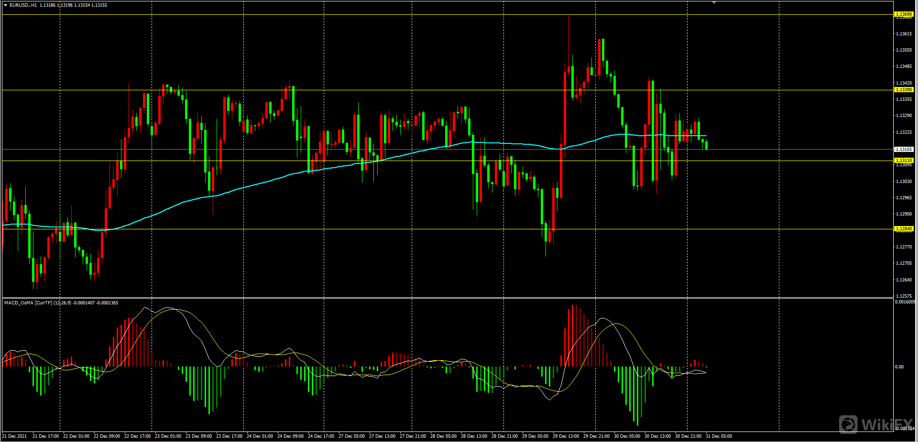Click the 21 Dec 2021 time label
Screen dimensions: 918x442
point(14,436)
